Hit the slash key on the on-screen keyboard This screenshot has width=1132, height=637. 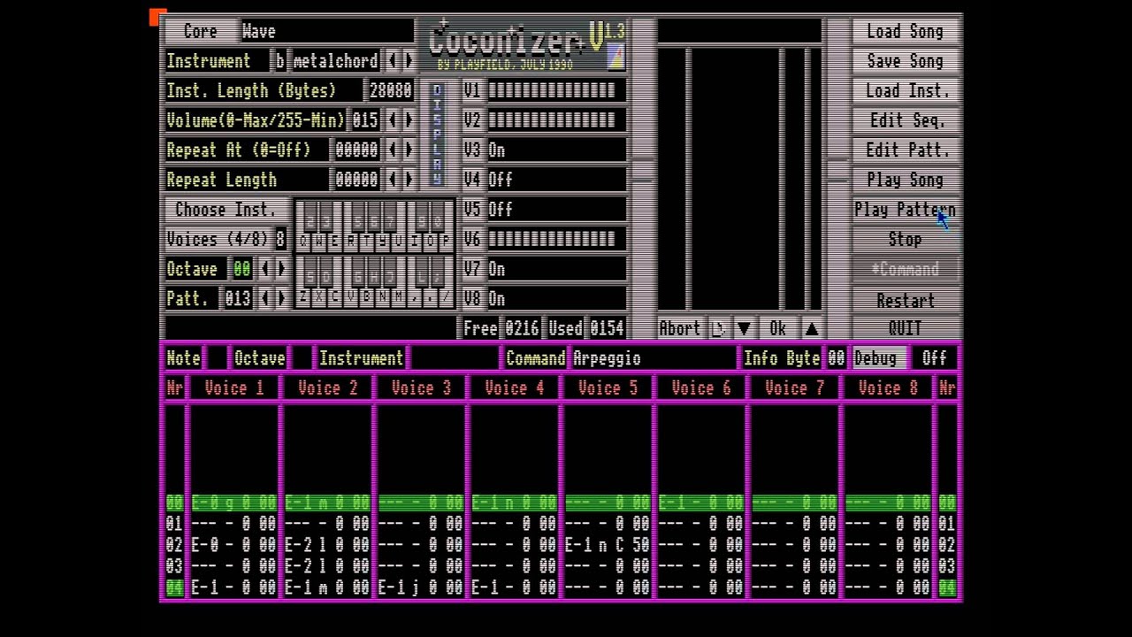coord(446,298)
